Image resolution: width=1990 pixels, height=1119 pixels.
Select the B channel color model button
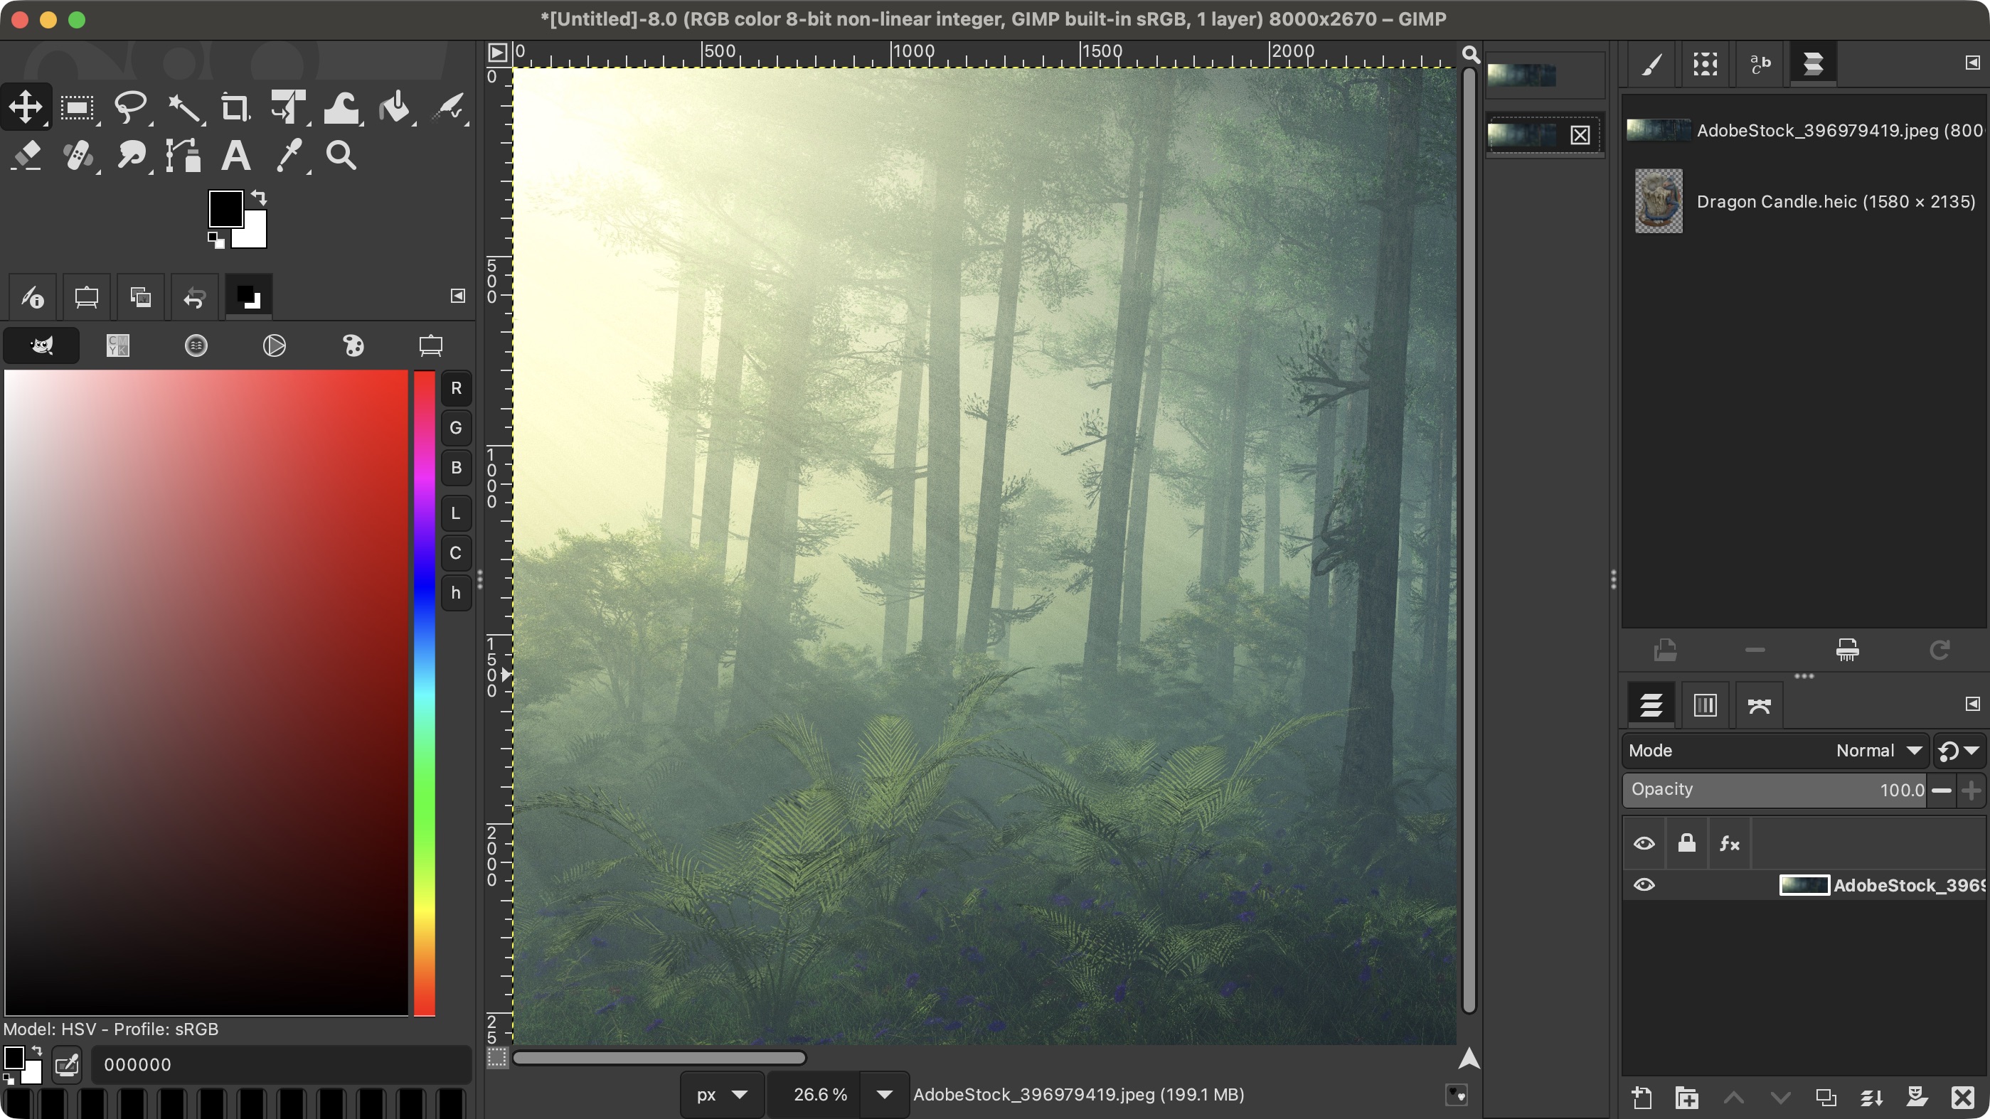(456, 468)
